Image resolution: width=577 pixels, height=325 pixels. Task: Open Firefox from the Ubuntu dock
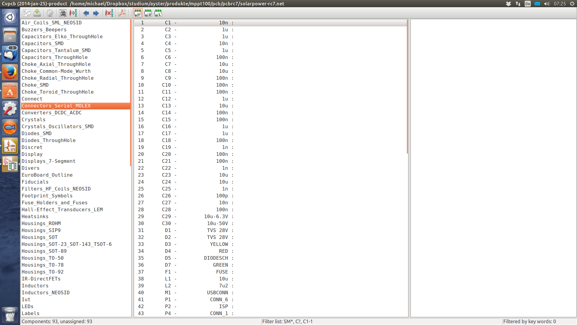tap(10, 73)
